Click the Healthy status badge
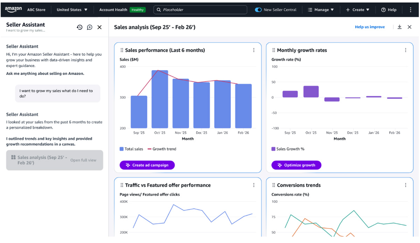 pyautogui.click(x=138, y=10)
